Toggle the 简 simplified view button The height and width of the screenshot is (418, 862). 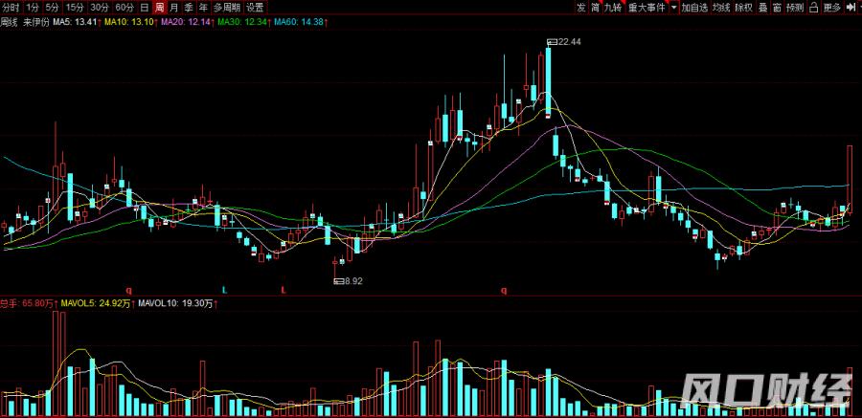point(596,8)
